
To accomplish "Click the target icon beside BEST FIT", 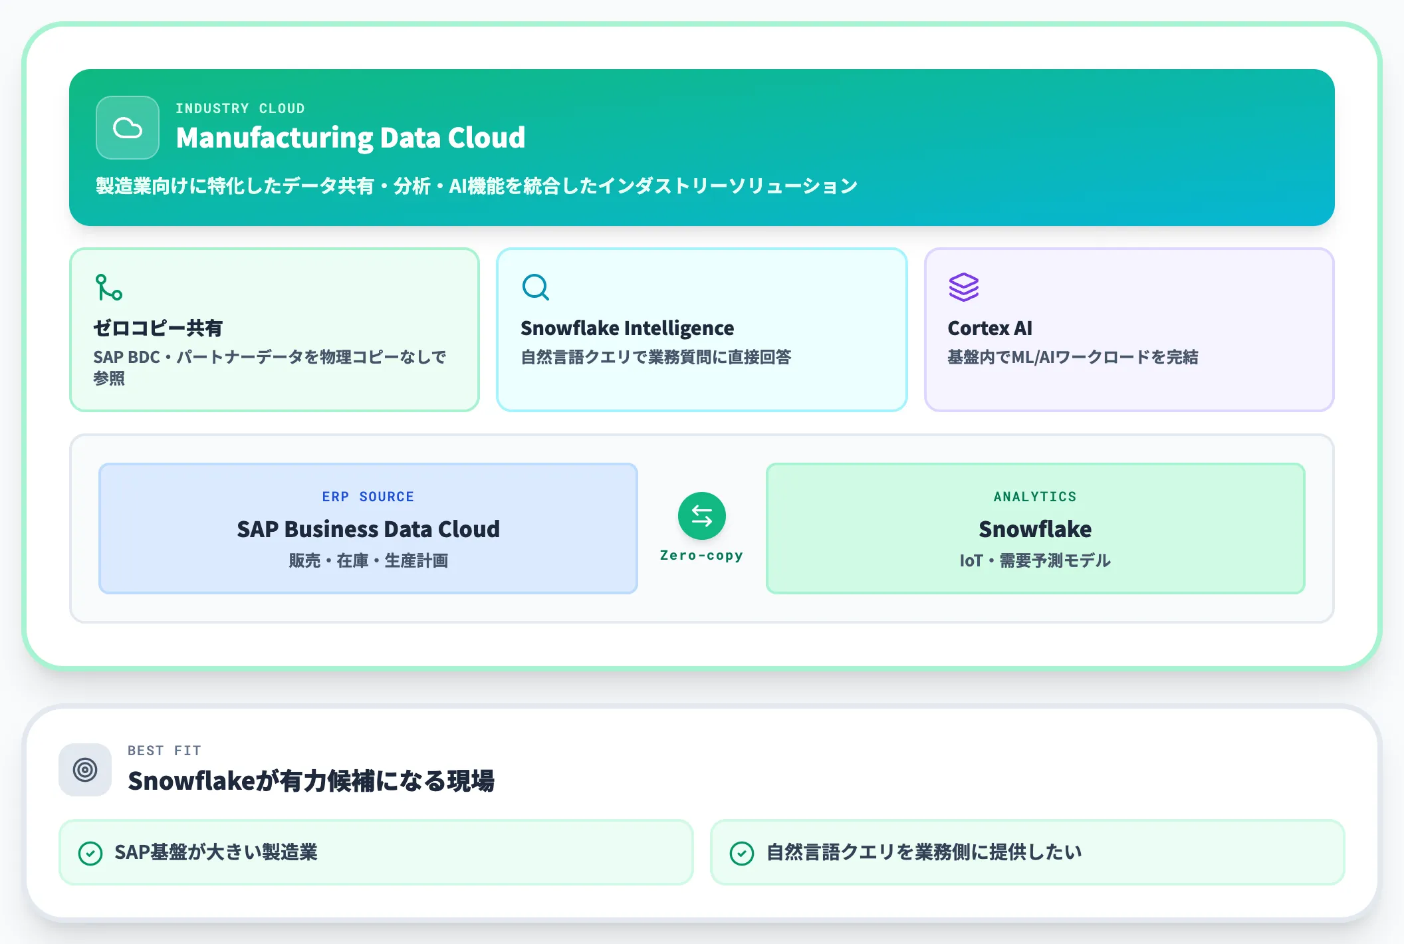I will point(85,770).
